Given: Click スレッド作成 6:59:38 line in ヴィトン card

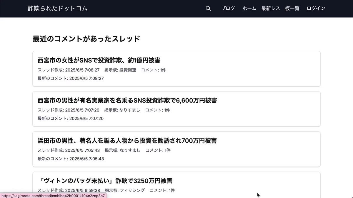Looking at the screenshot, I should (x=69, y=190).
